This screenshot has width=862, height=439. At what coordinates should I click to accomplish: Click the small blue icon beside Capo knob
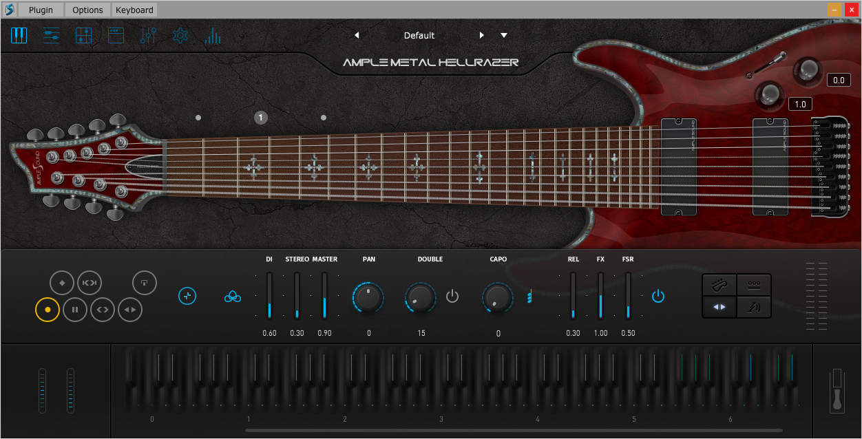pyautogui.click(x=529, y=297)
